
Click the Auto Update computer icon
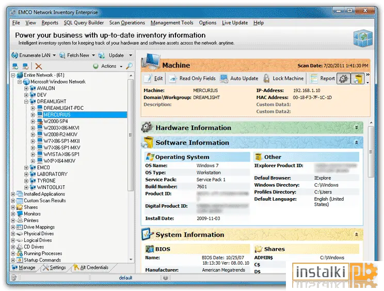pyautogui.click(x=224, y=78)
